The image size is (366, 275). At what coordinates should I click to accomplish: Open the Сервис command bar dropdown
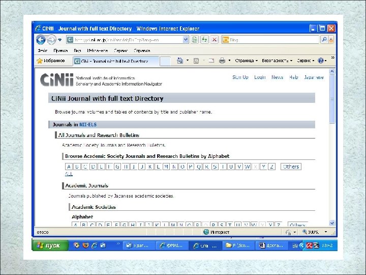(306, 61)
